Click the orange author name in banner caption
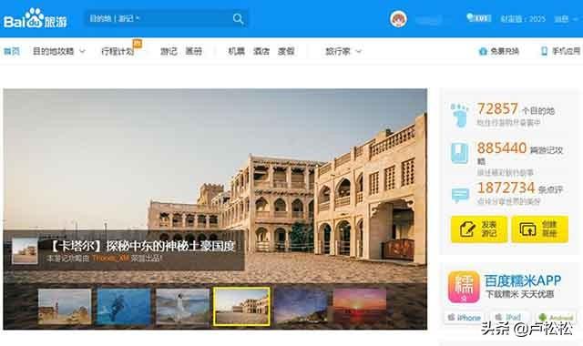583x346 pixels. tap(111, 259)
